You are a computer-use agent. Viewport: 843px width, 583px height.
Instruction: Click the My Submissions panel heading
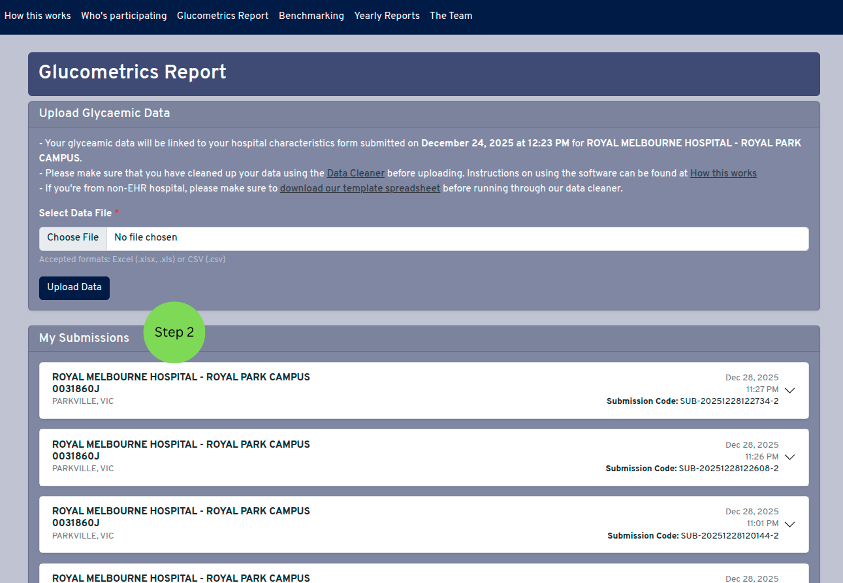(x=84, y=338)
